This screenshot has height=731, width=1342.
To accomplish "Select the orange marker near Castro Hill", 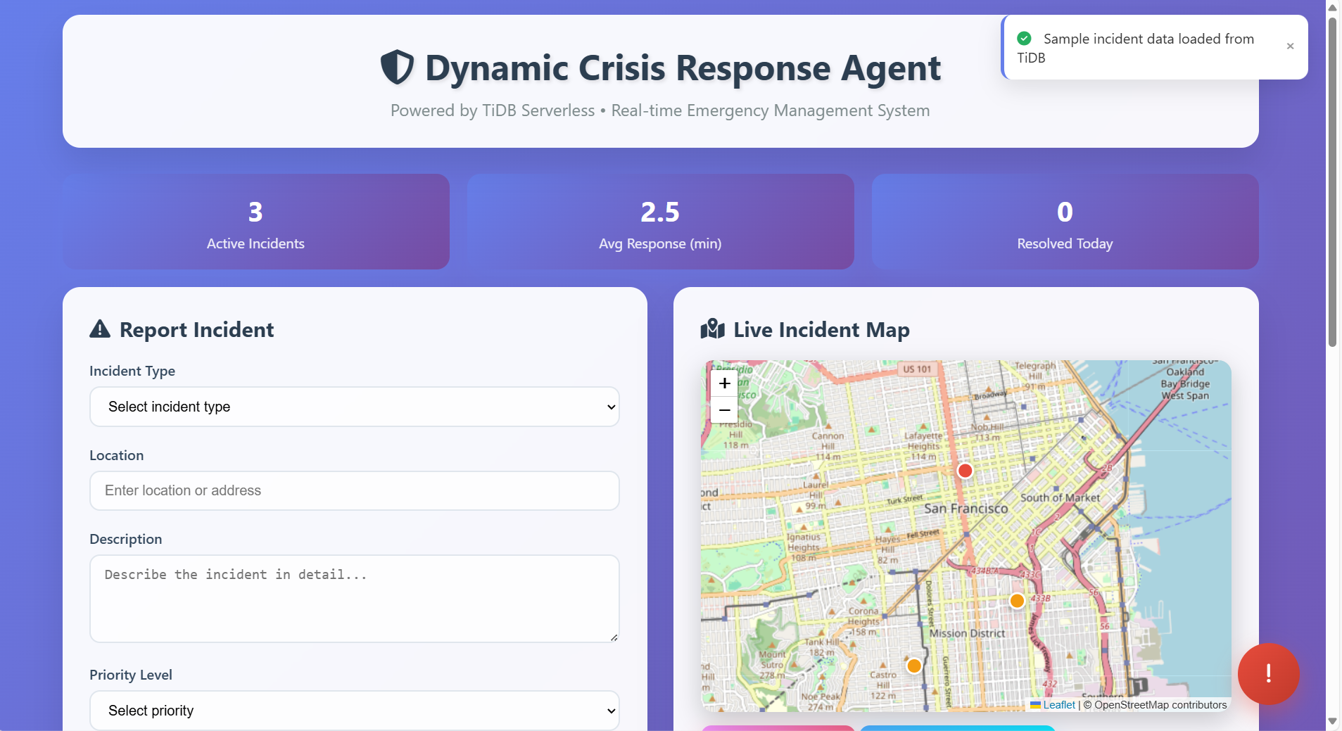I will (914, 666).
